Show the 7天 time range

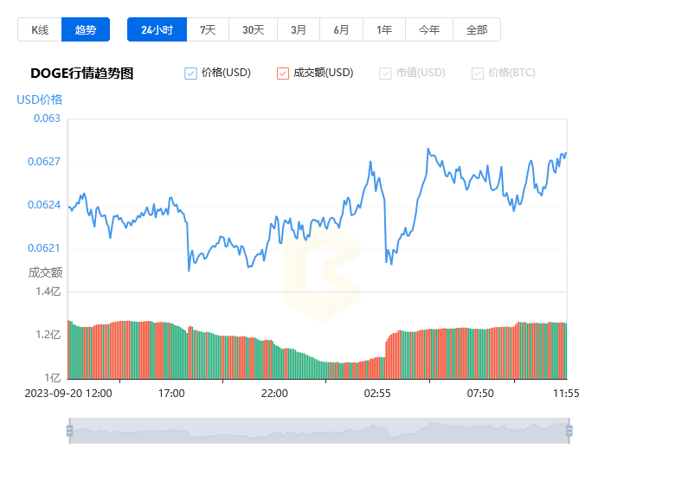208,29
